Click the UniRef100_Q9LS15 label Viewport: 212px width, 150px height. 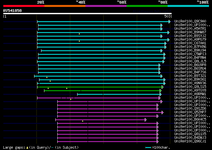coord(190,87)
